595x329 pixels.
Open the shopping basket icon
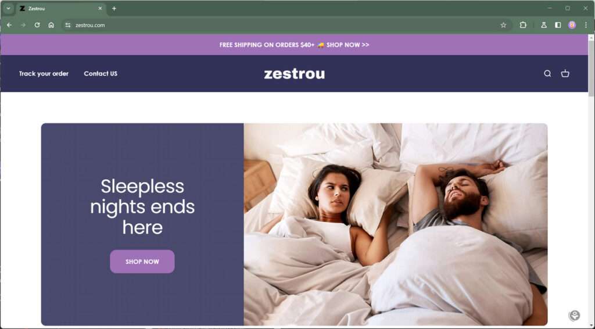pyautogui.click(x=565, y=74)
